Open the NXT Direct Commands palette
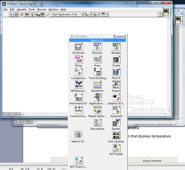The width and height of the screenshot is (185, 170). (78, 160)
